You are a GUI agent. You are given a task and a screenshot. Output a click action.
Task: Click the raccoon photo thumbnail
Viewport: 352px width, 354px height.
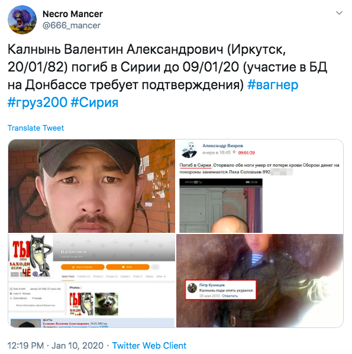pyautogui.click(x=106, y=304)
